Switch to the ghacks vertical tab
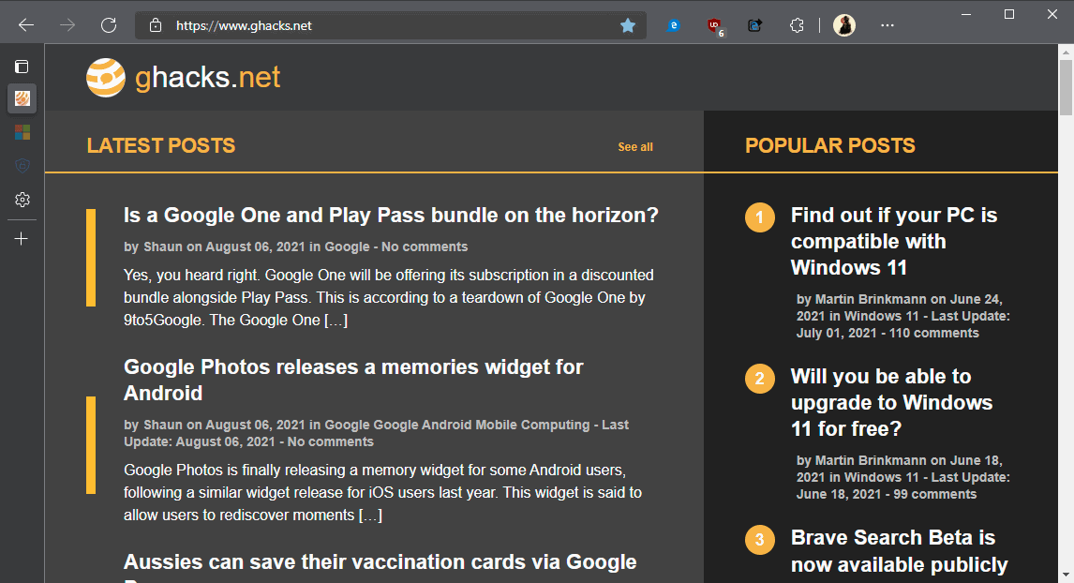The image size is (1074, 583). click(22, 98)
